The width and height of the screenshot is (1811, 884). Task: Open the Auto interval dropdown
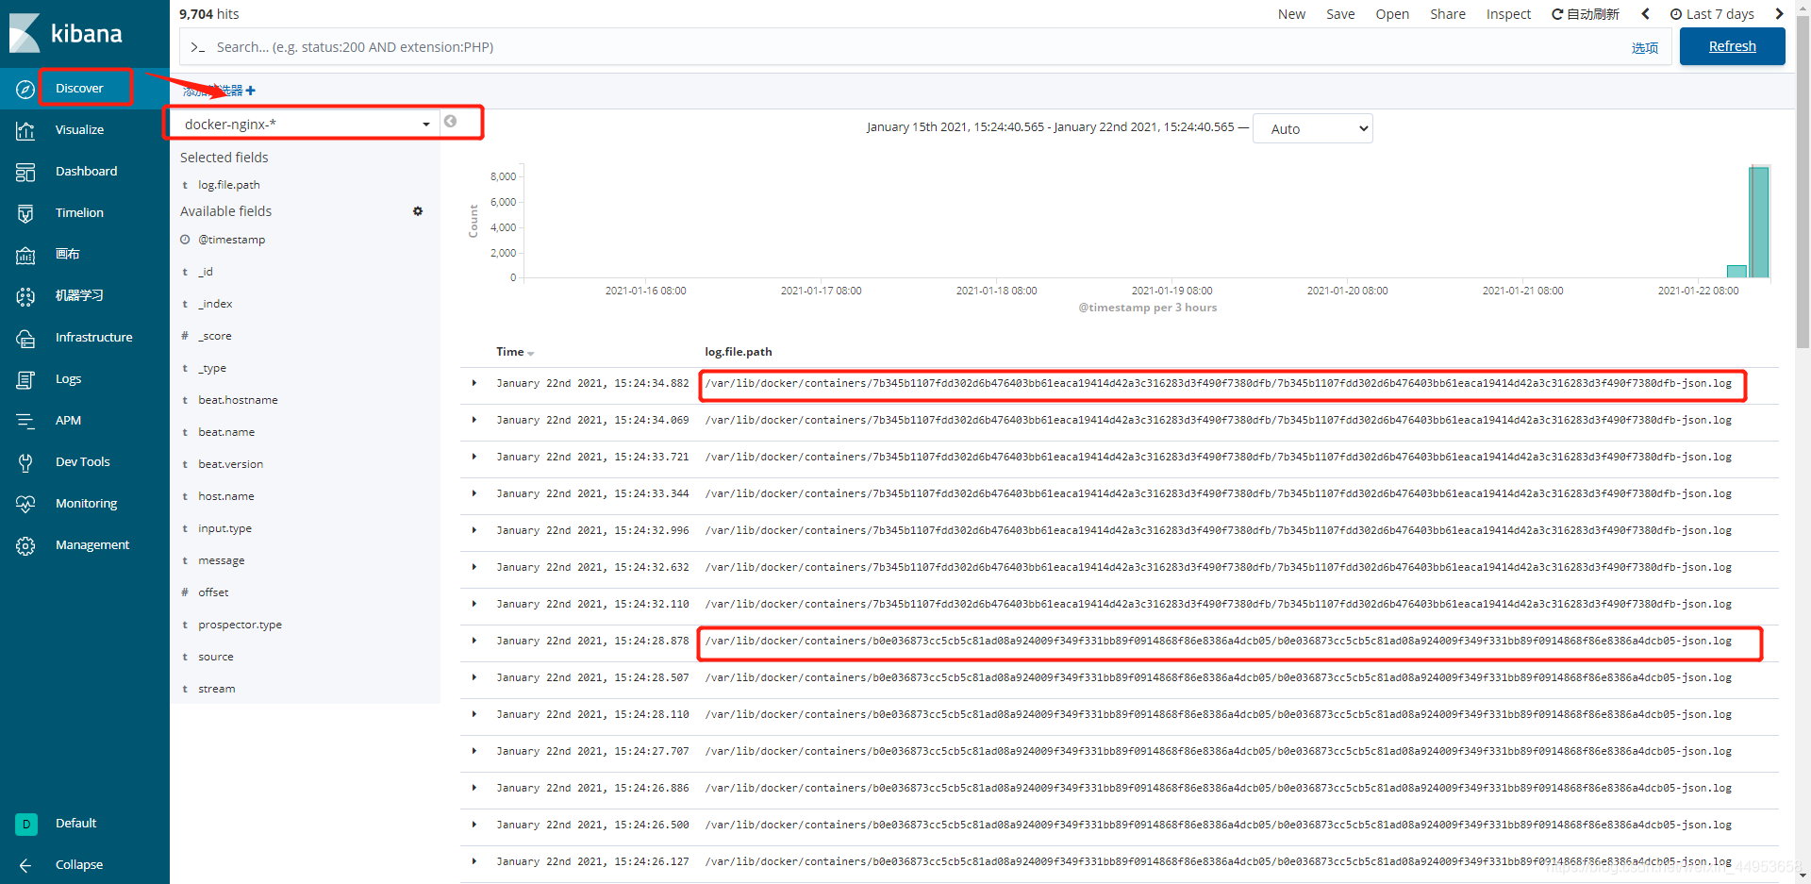[1312, 129]
